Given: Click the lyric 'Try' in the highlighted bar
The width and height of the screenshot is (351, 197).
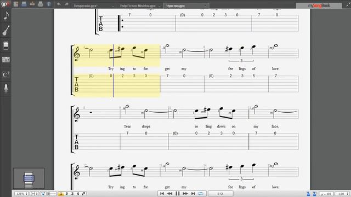Looking at the screenshot, I should click(x=111, y=69).
